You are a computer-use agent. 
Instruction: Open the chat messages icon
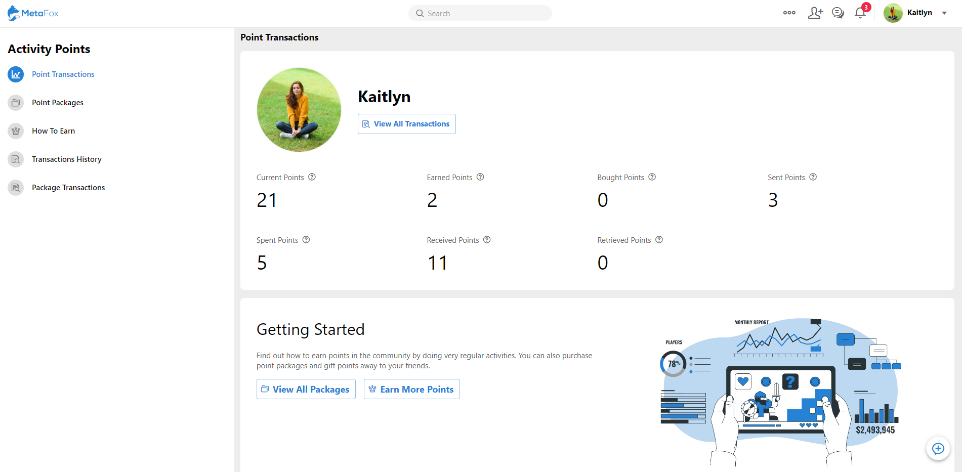click(838, 13)
